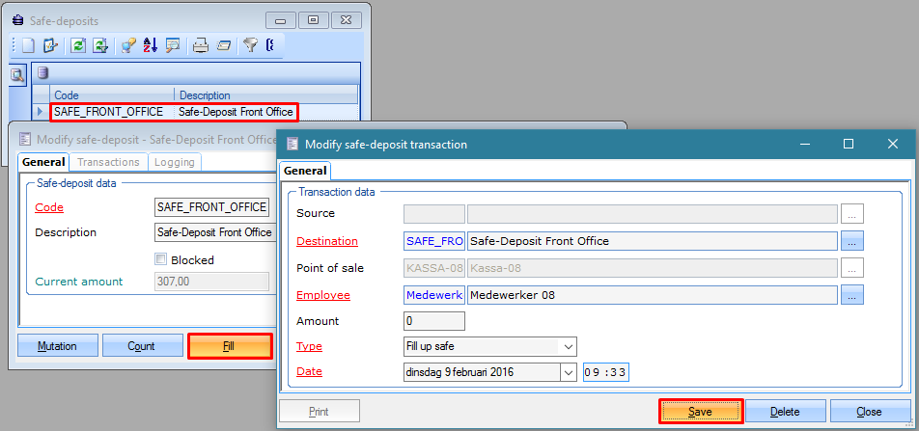This screenshot has width=919, height=431.
Task: Click the new record blank page icon
Action: pyautogui.click(x=28, y=44)
